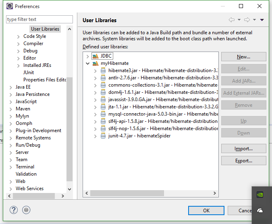The width and height of the screenshot is (272, 224).
Task: Expand the Maven preferences node
Action: coord(11,109)
